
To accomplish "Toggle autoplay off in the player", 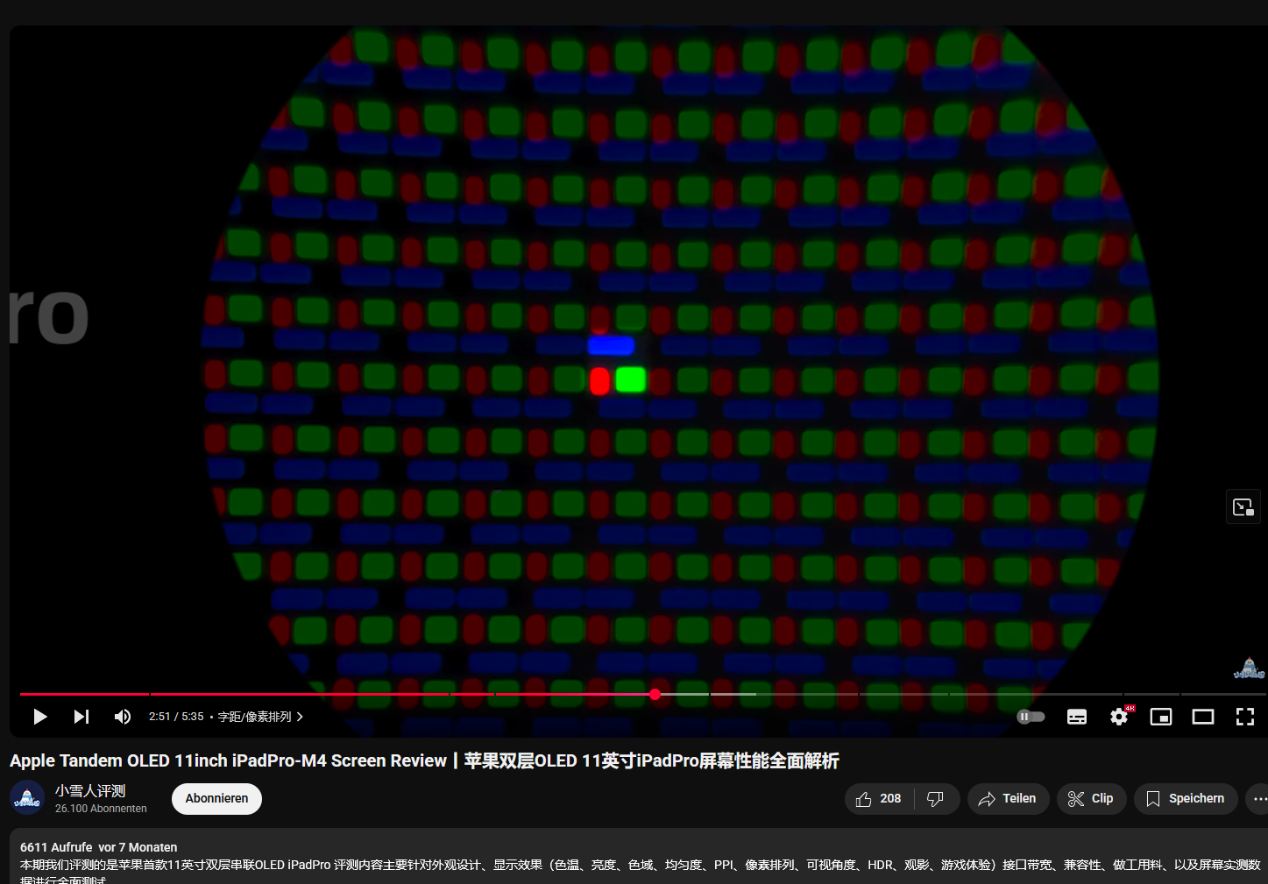I will tap(1031, 716).
